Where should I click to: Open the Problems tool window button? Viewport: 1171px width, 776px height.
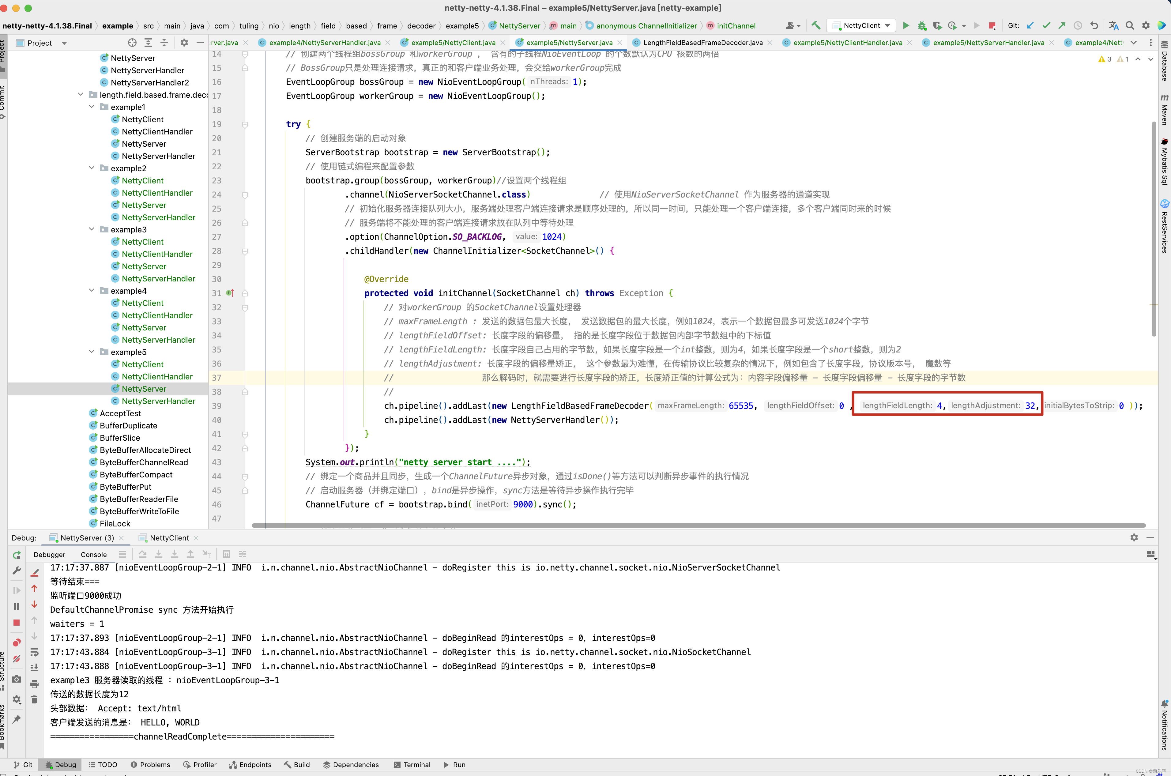pyautogui.click(x=150, y=765)
